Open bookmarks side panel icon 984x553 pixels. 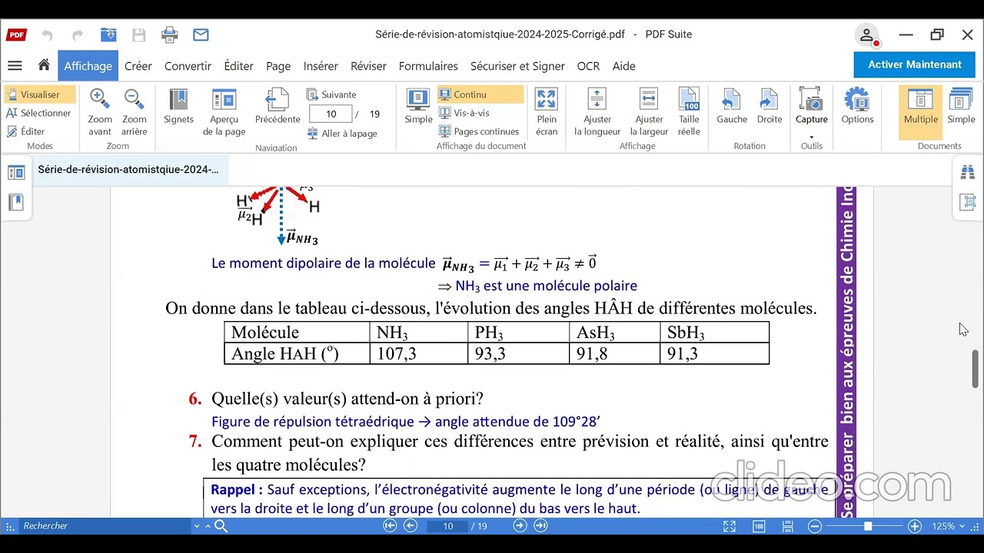pyautogui.click(x=16, y=203)
